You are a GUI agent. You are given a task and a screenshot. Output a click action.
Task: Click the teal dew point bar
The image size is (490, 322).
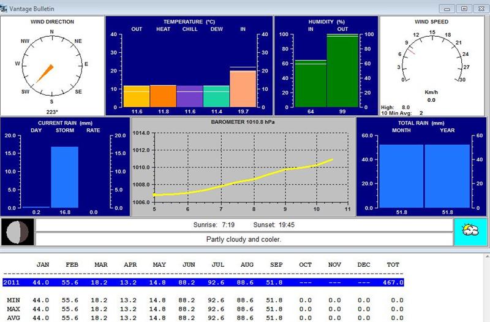pyautogui.click(x=216, y=96)
